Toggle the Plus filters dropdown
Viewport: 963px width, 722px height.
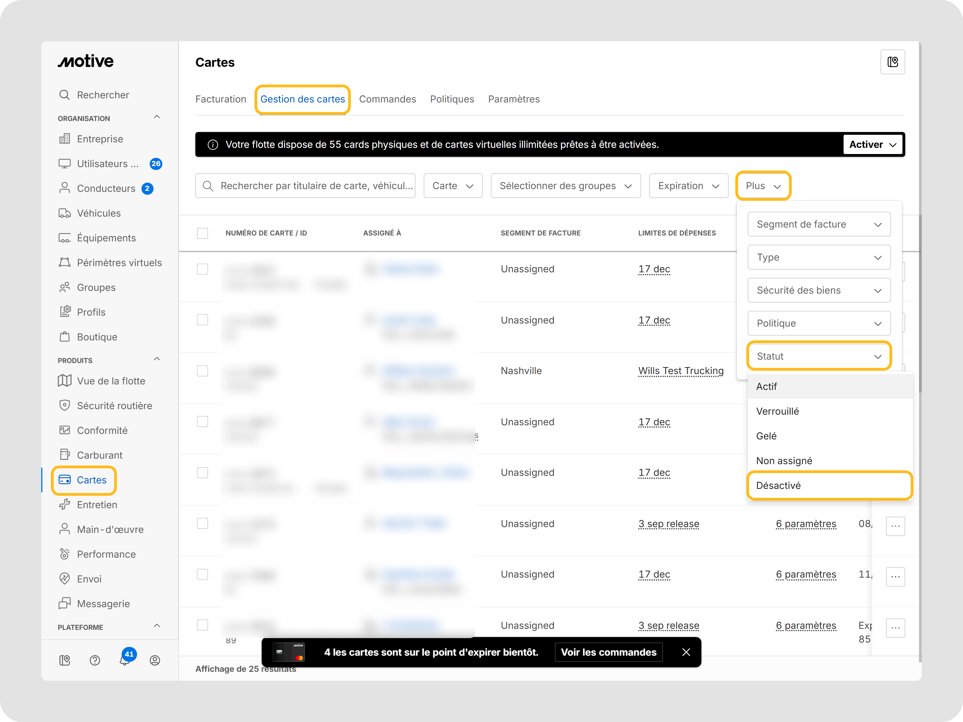coord(763,186)
